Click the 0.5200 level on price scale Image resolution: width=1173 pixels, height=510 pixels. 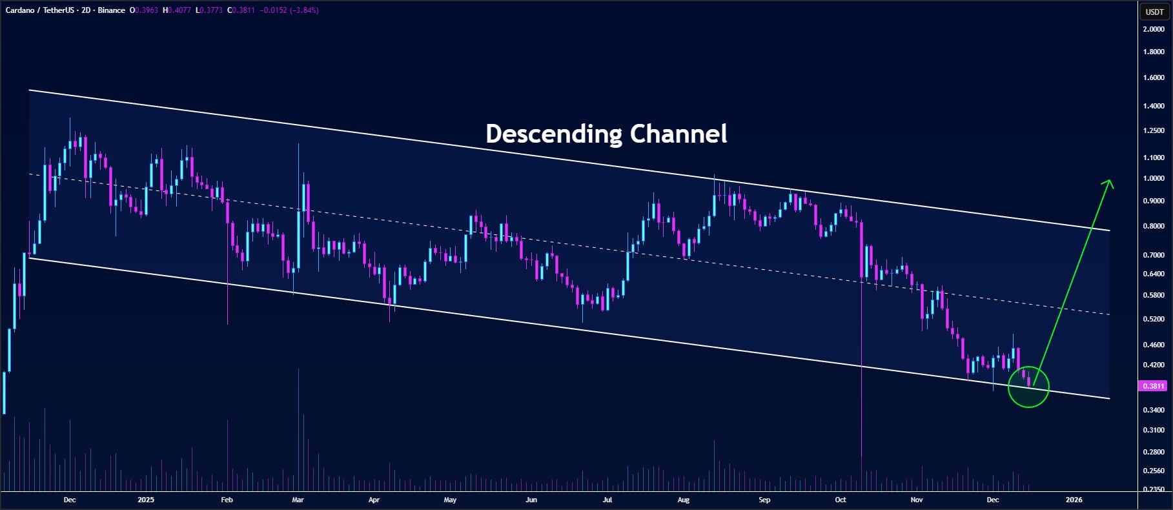[x=1154, y=319]
